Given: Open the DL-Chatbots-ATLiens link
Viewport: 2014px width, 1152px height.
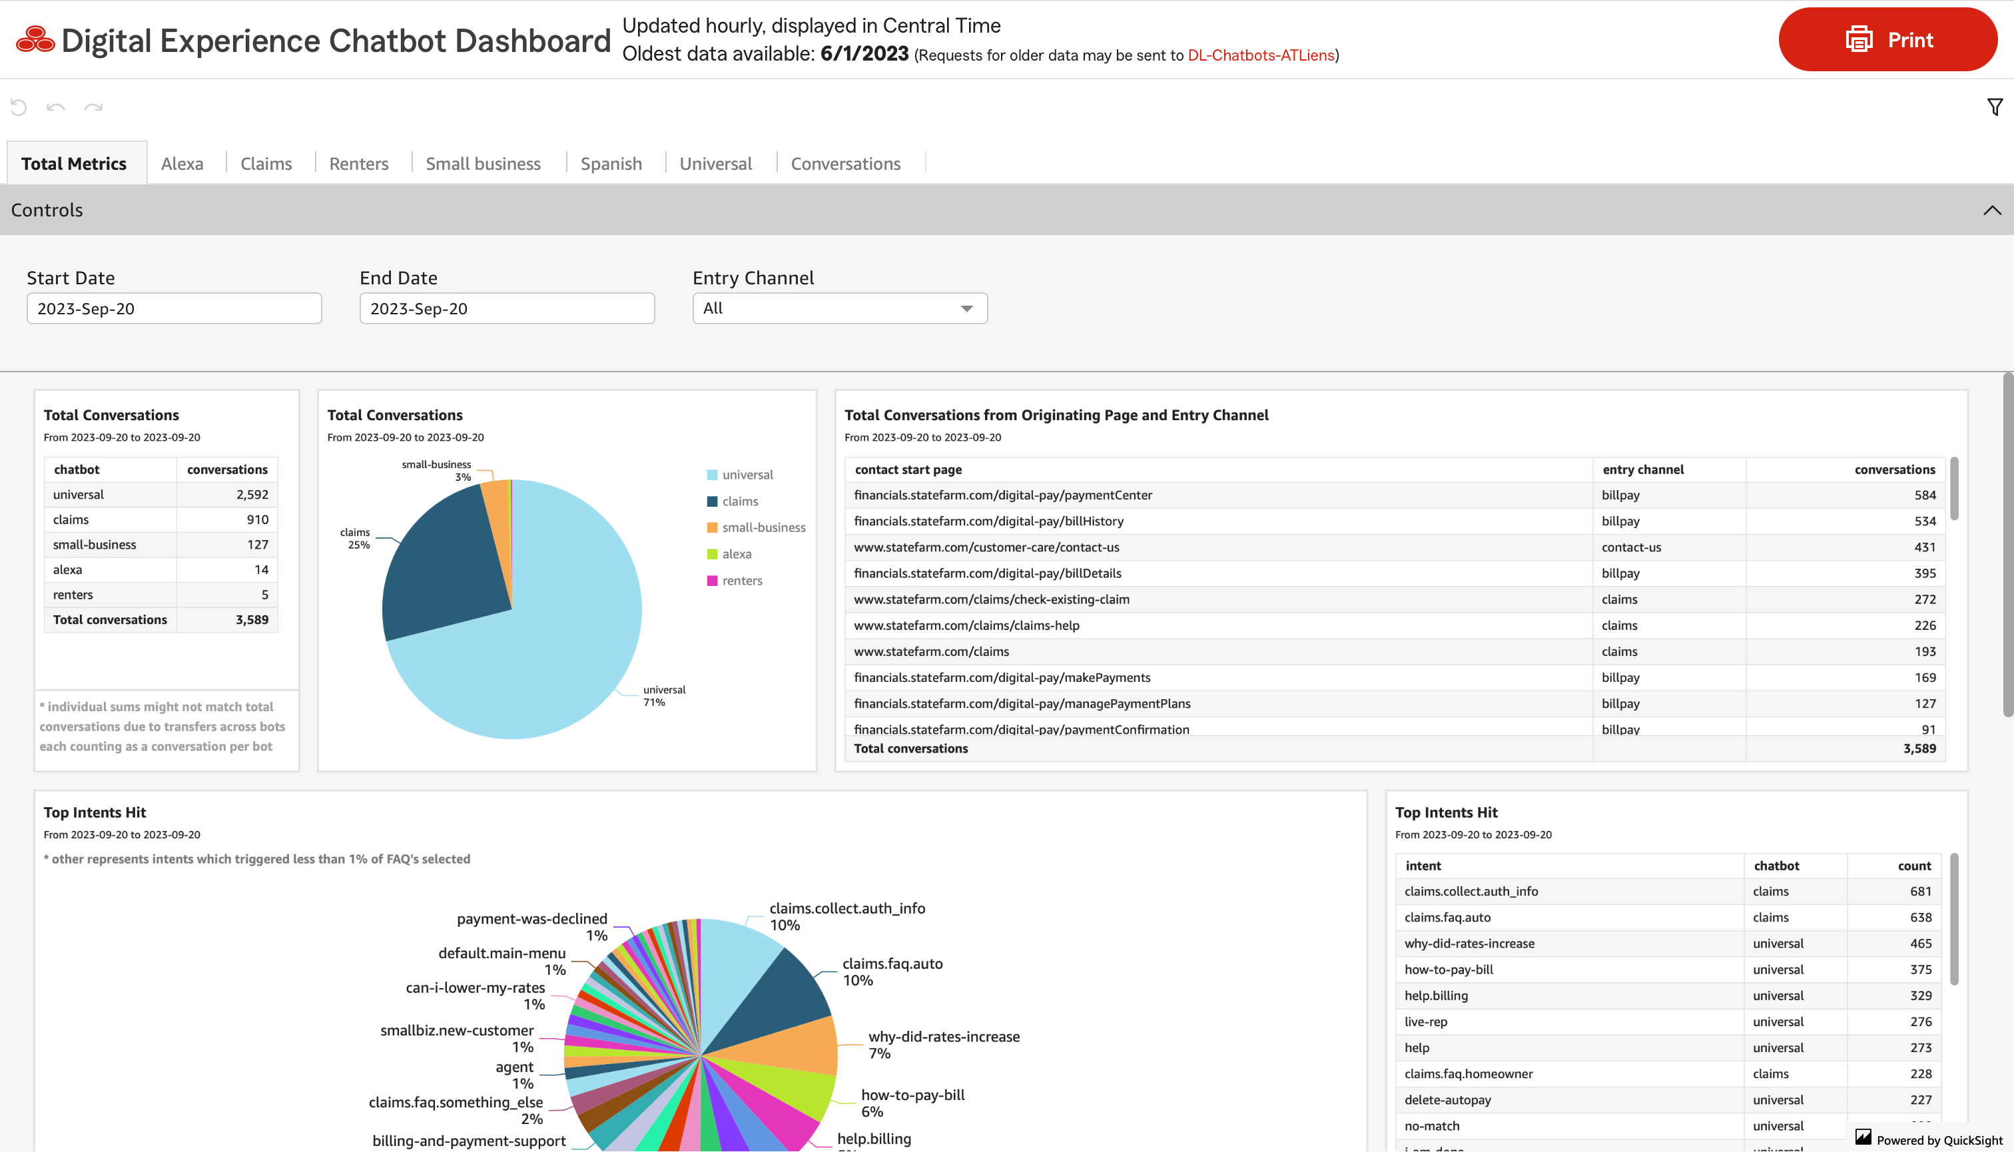Looking at the screenshot, I should 1261,55.
